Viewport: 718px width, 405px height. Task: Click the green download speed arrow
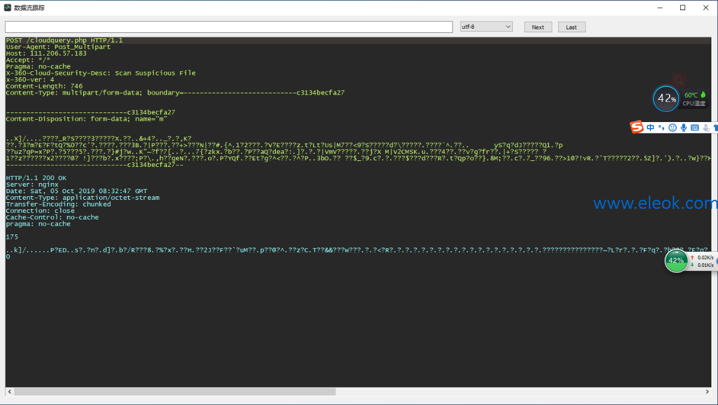(692, 264)
